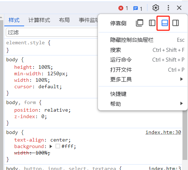Dock DevTools to the bottom
The width and height of the screenshot is (188, 170).
click(165, 23)
